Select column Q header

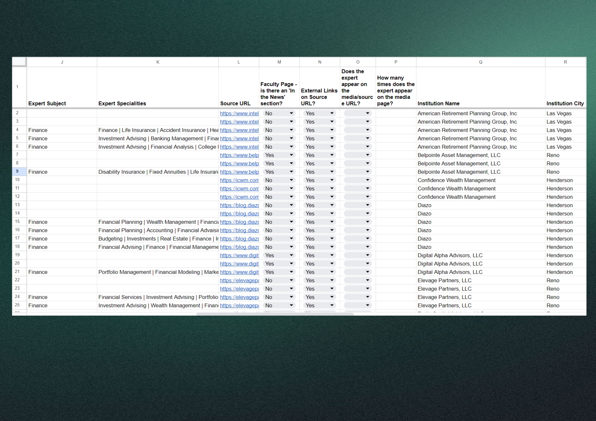481,62
